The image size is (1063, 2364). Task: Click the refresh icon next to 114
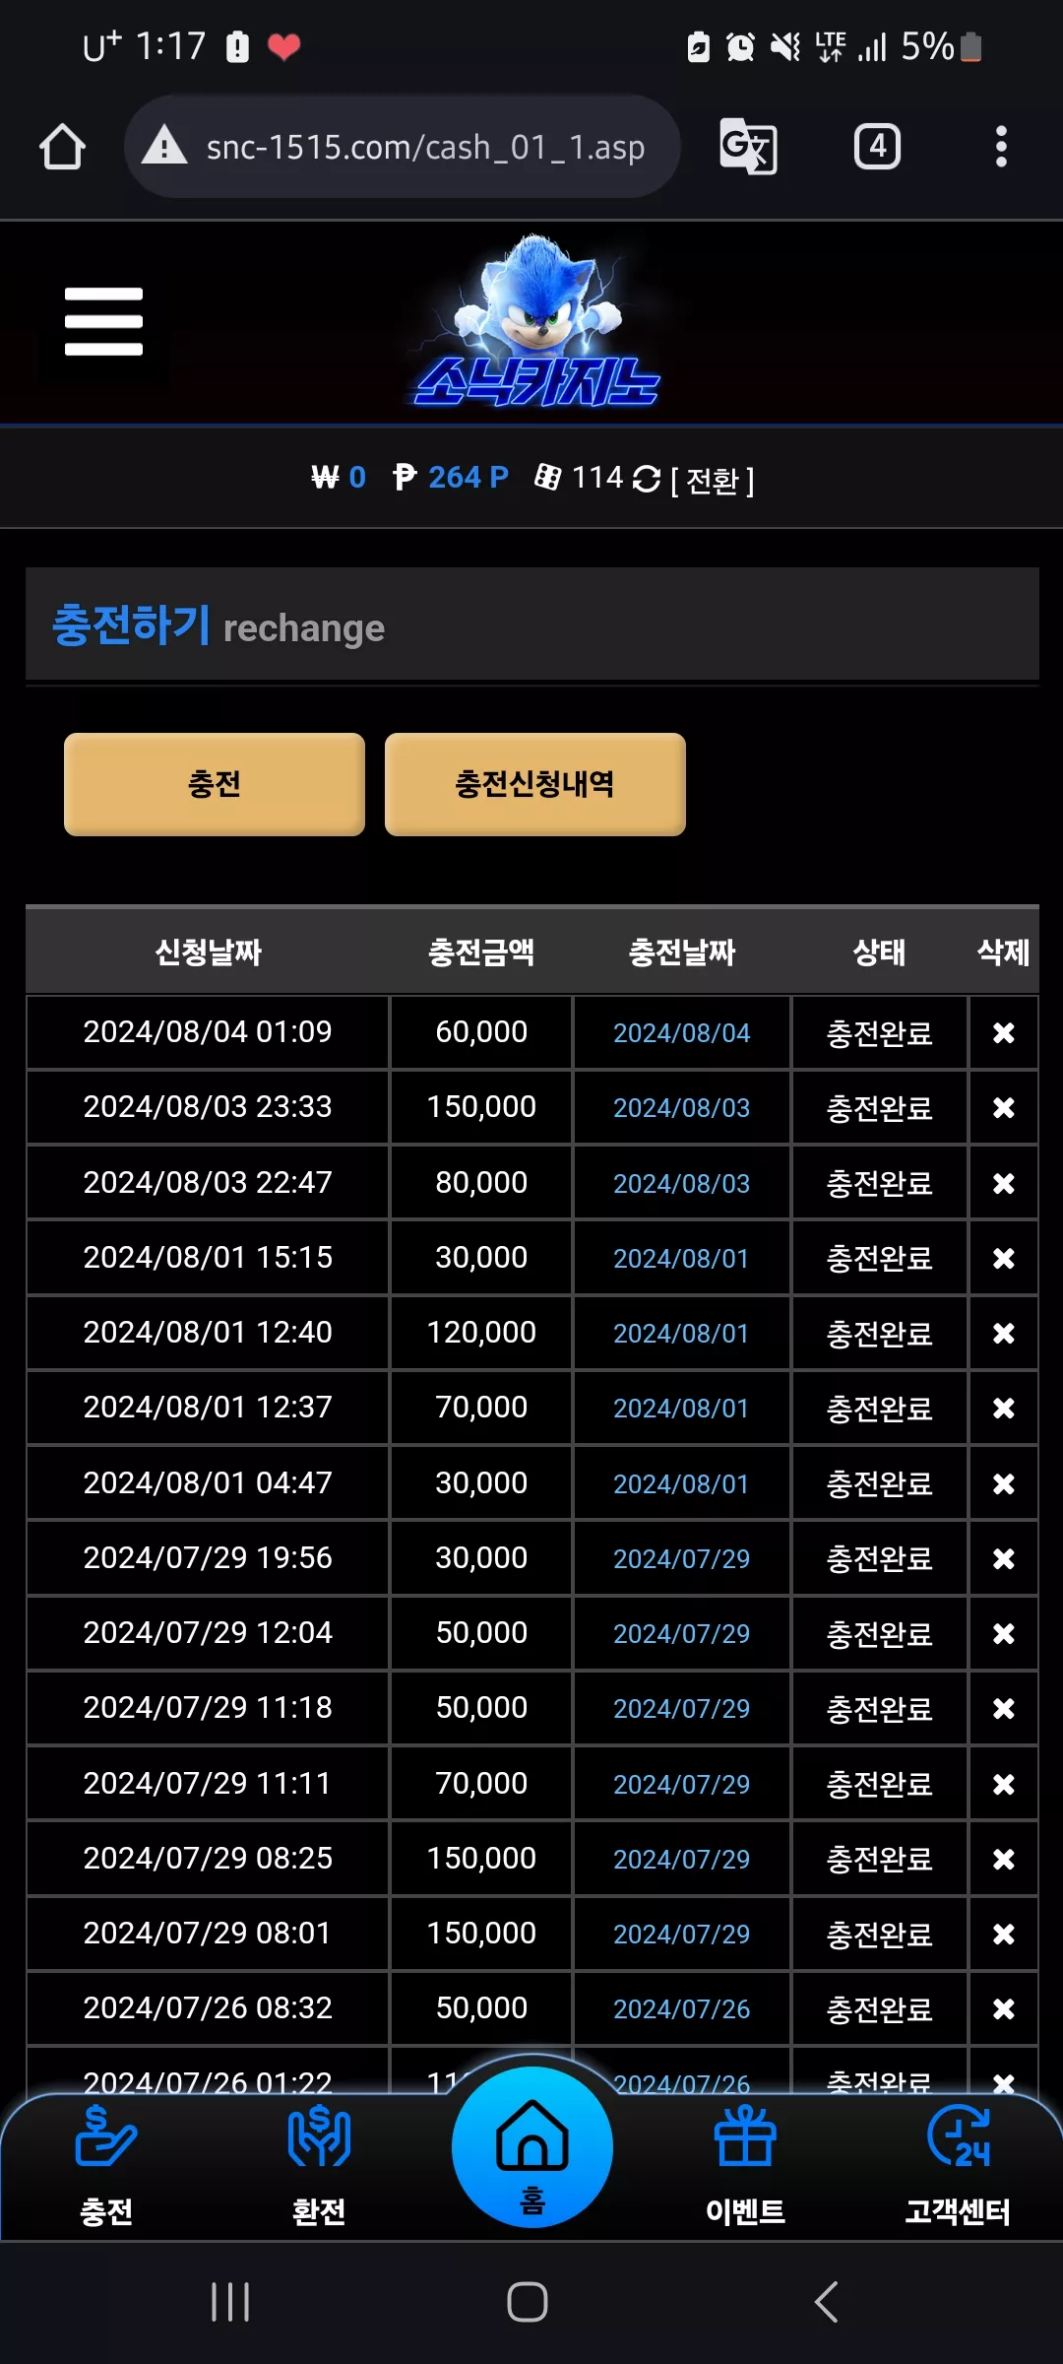click(646, 479)
